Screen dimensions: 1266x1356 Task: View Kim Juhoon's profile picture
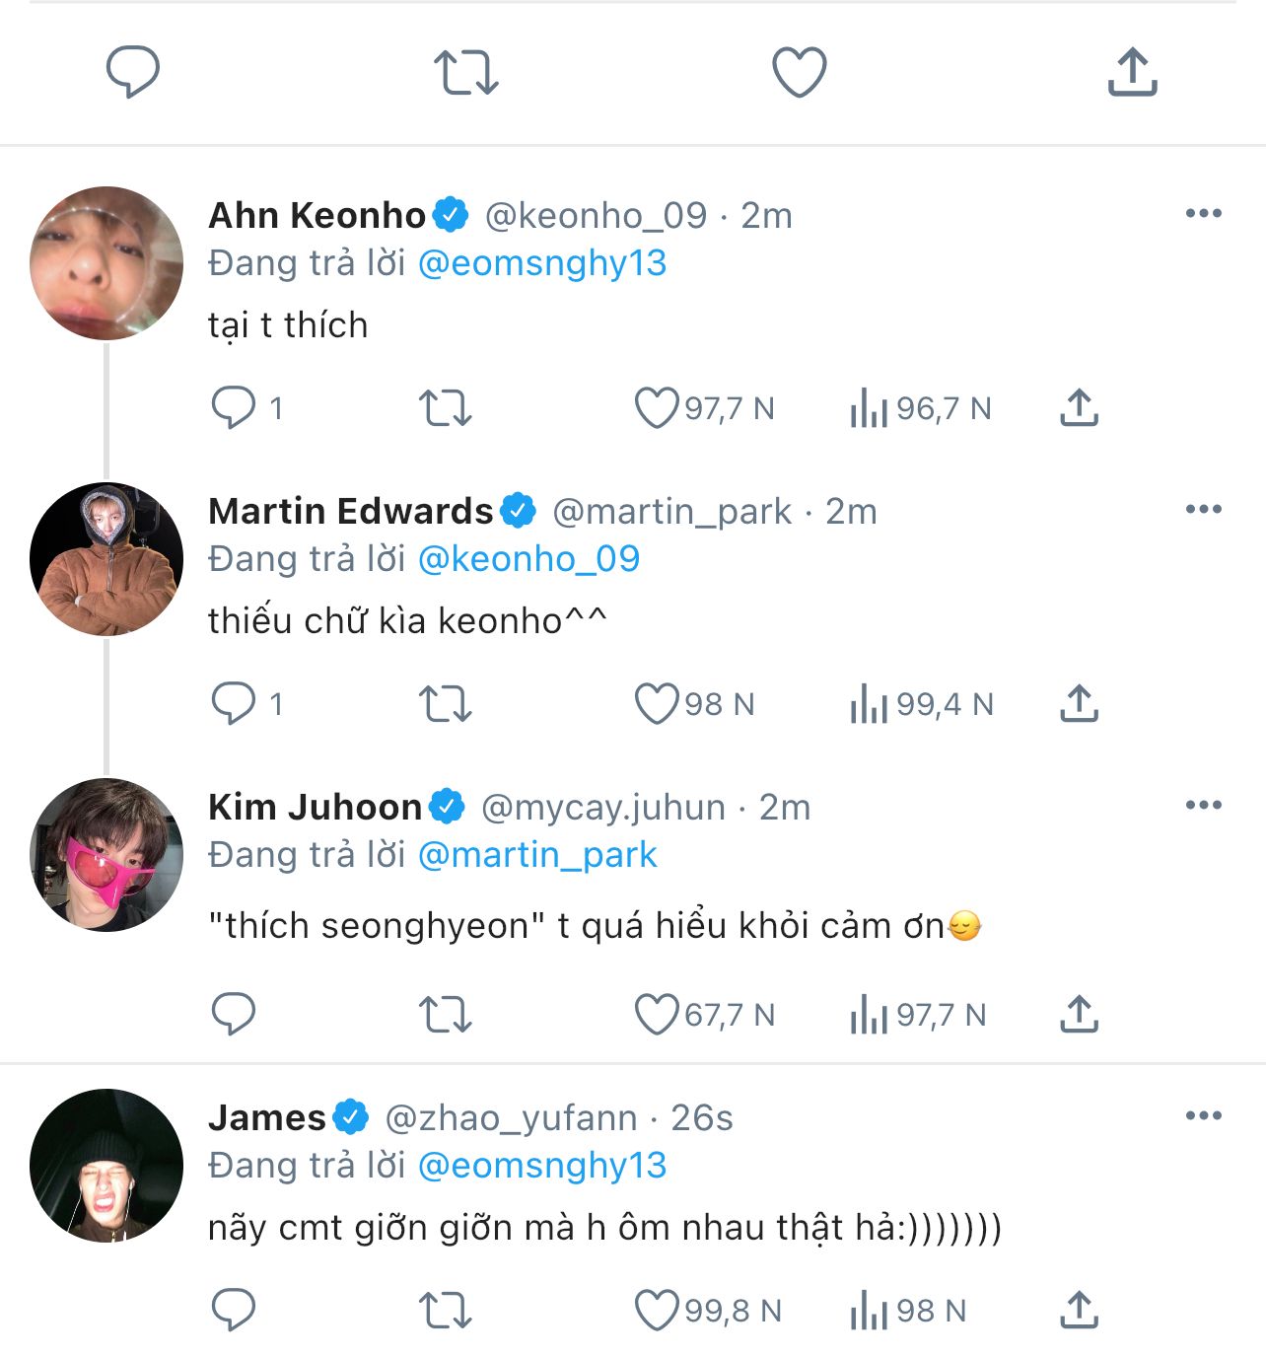106,855
